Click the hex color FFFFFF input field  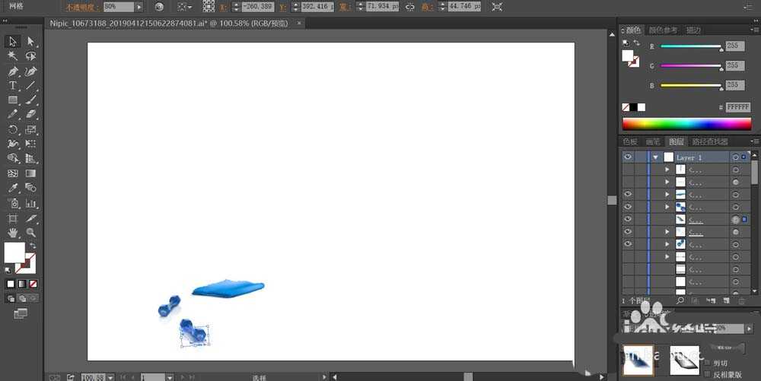point(737,107)
